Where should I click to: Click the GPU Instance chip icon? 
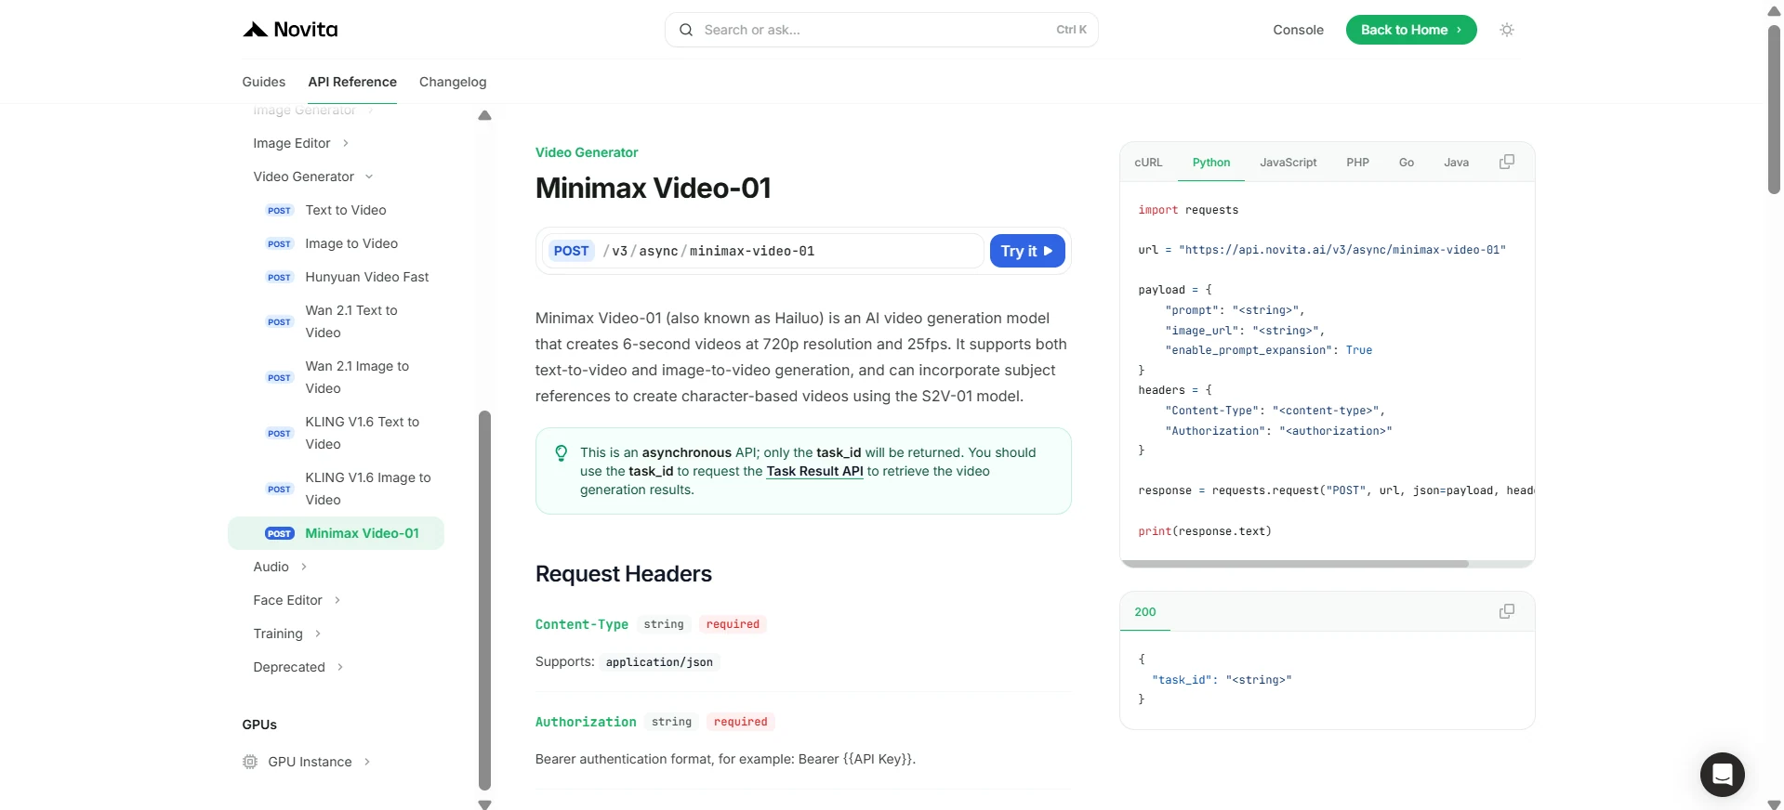(250, 762)
